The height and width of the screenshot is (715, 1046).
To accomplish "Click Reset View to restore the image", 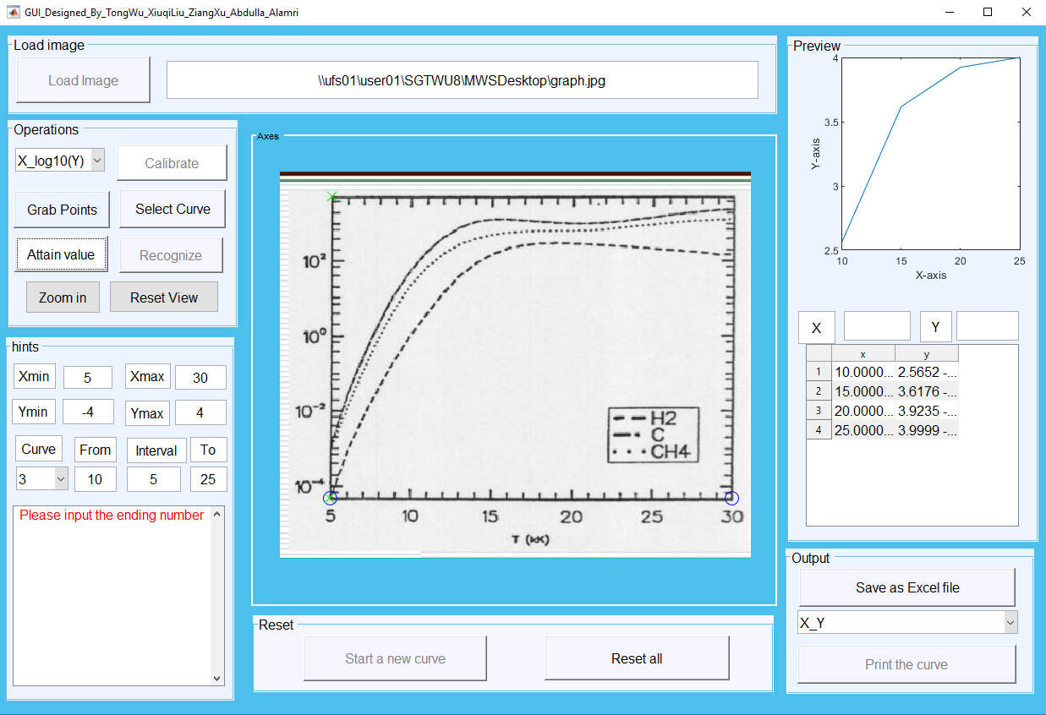I will (163, 297).
